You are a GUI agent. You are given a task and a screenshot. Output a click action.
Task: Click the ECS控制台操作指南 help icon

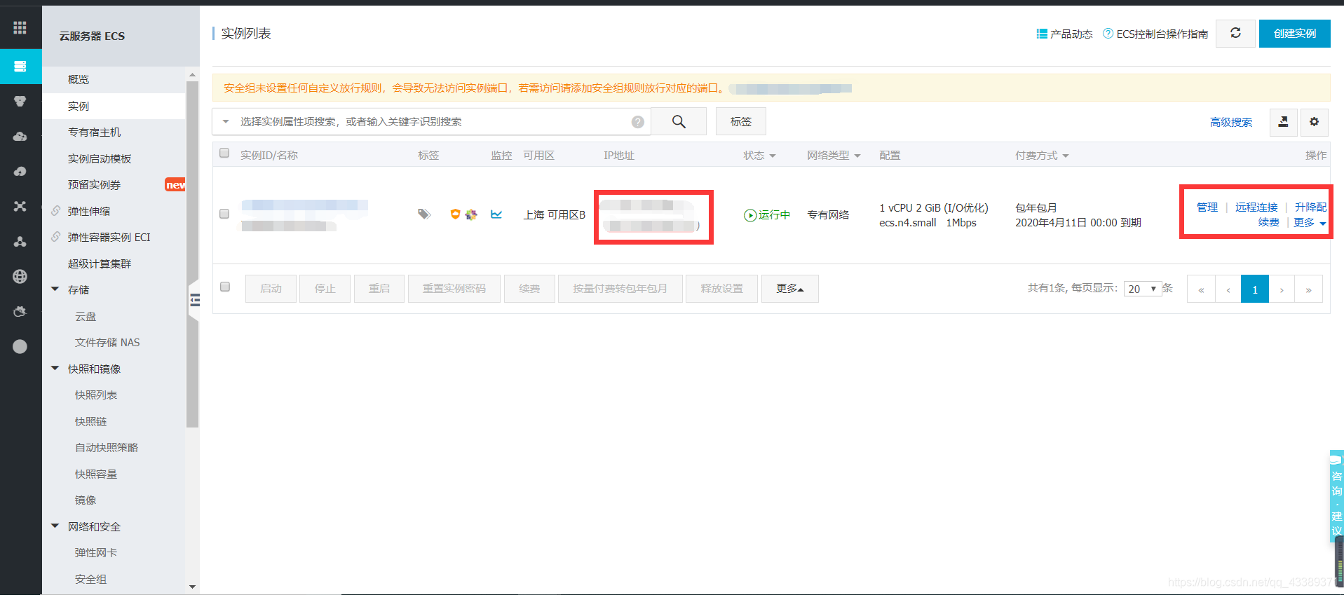1108,34
